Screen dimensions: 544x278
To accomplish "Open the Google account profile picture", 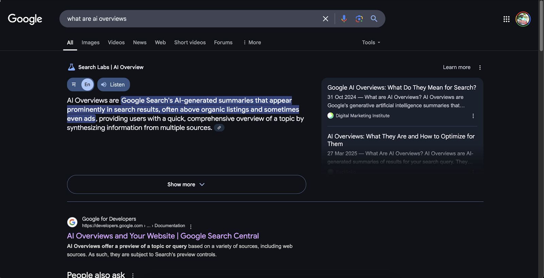I will pyautogui.click(x=523, y=19).
